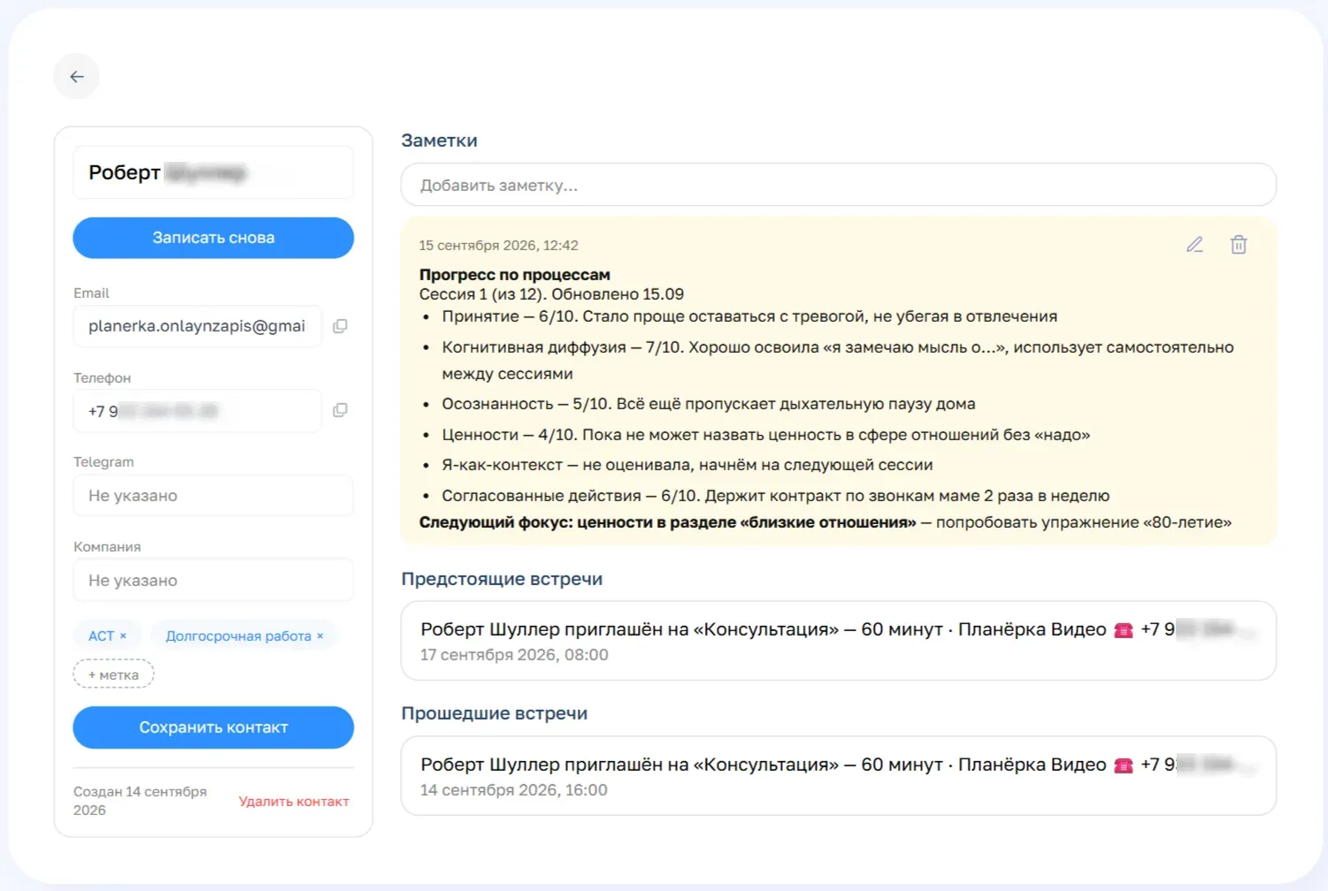The width and height of the screenshot is (1328, 891).
Task: Click the Создан 14 сентября 2026 text
Action: [140, 801]
